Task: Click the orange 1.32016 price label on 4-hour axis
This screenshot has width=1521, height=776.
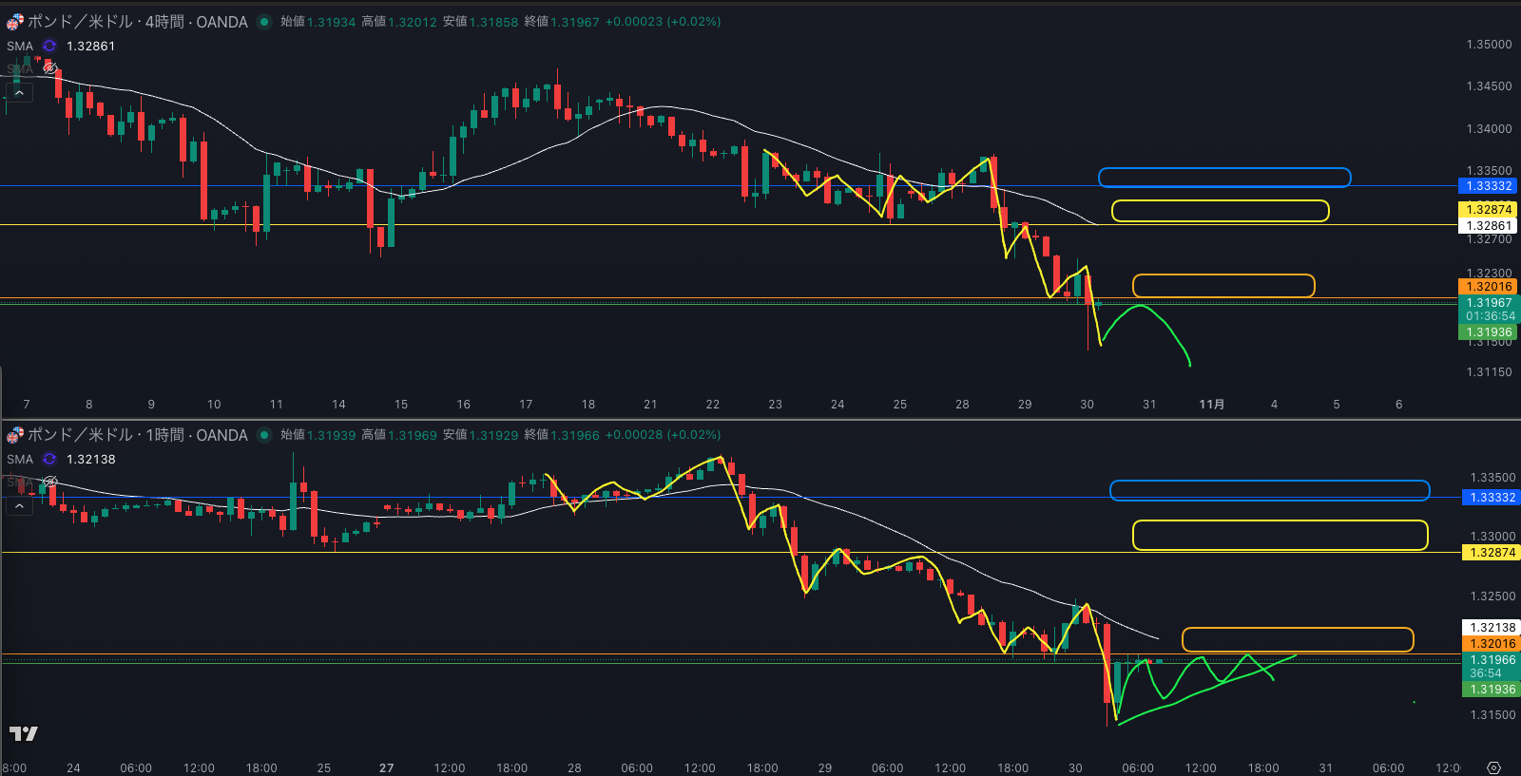Action: (x=1488, y=287)
